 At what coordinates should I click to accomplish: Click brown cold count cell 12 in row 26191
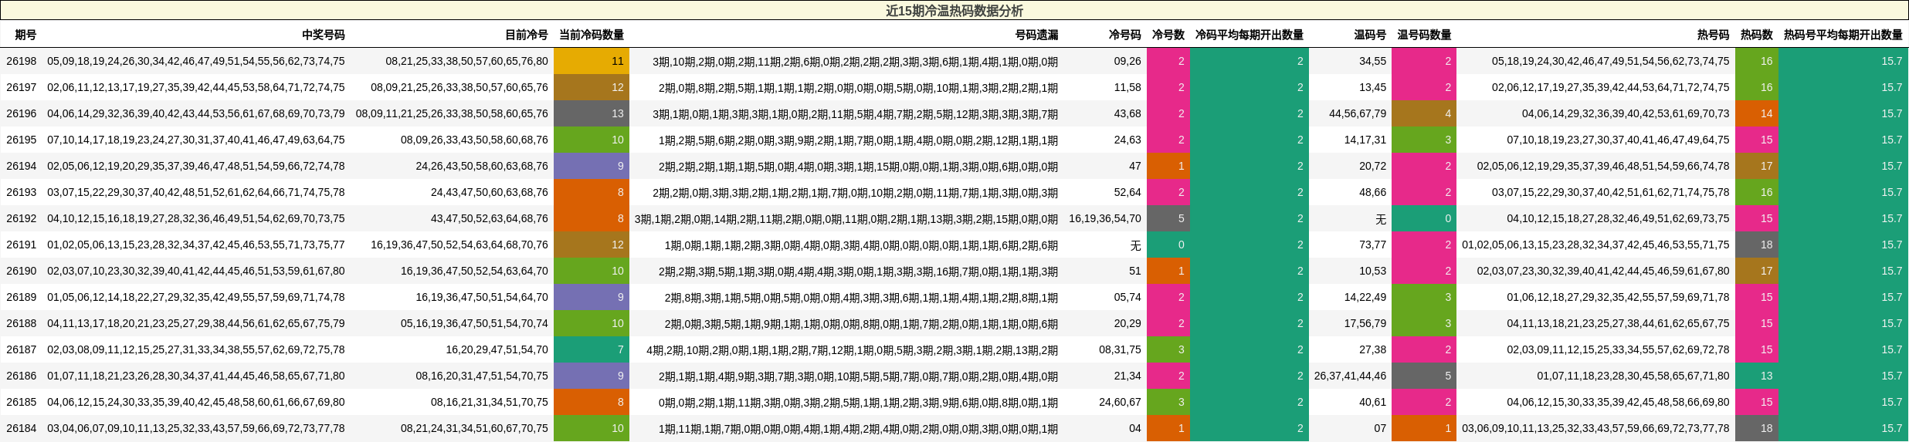(592, 245)
